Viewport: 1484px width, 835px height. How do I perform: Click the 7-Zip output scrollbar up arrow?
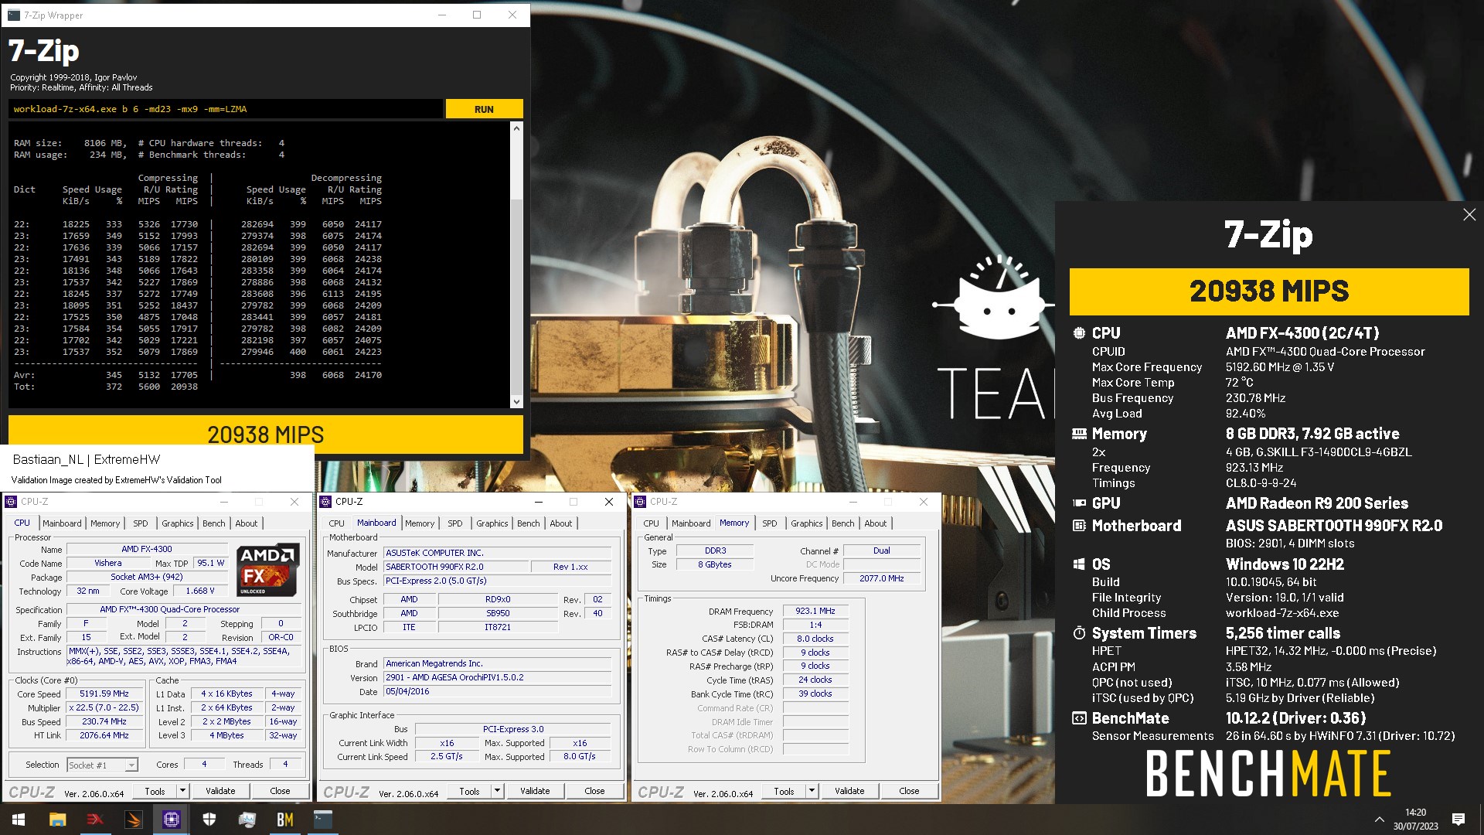[516, 129]
